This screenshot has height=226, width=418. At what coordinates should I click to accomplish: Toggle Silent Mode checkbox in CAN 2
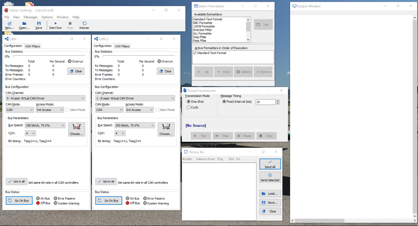point(157,110)
